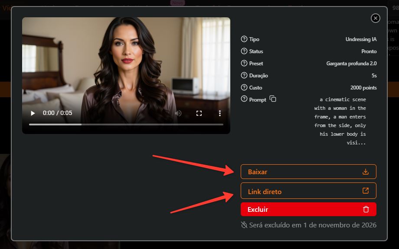Click the external link icon in Link direto

[366, 191]
